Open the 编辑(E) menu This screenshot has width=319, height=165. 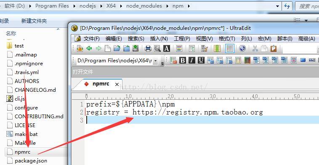pyautogui.click(x=114, y=38)
